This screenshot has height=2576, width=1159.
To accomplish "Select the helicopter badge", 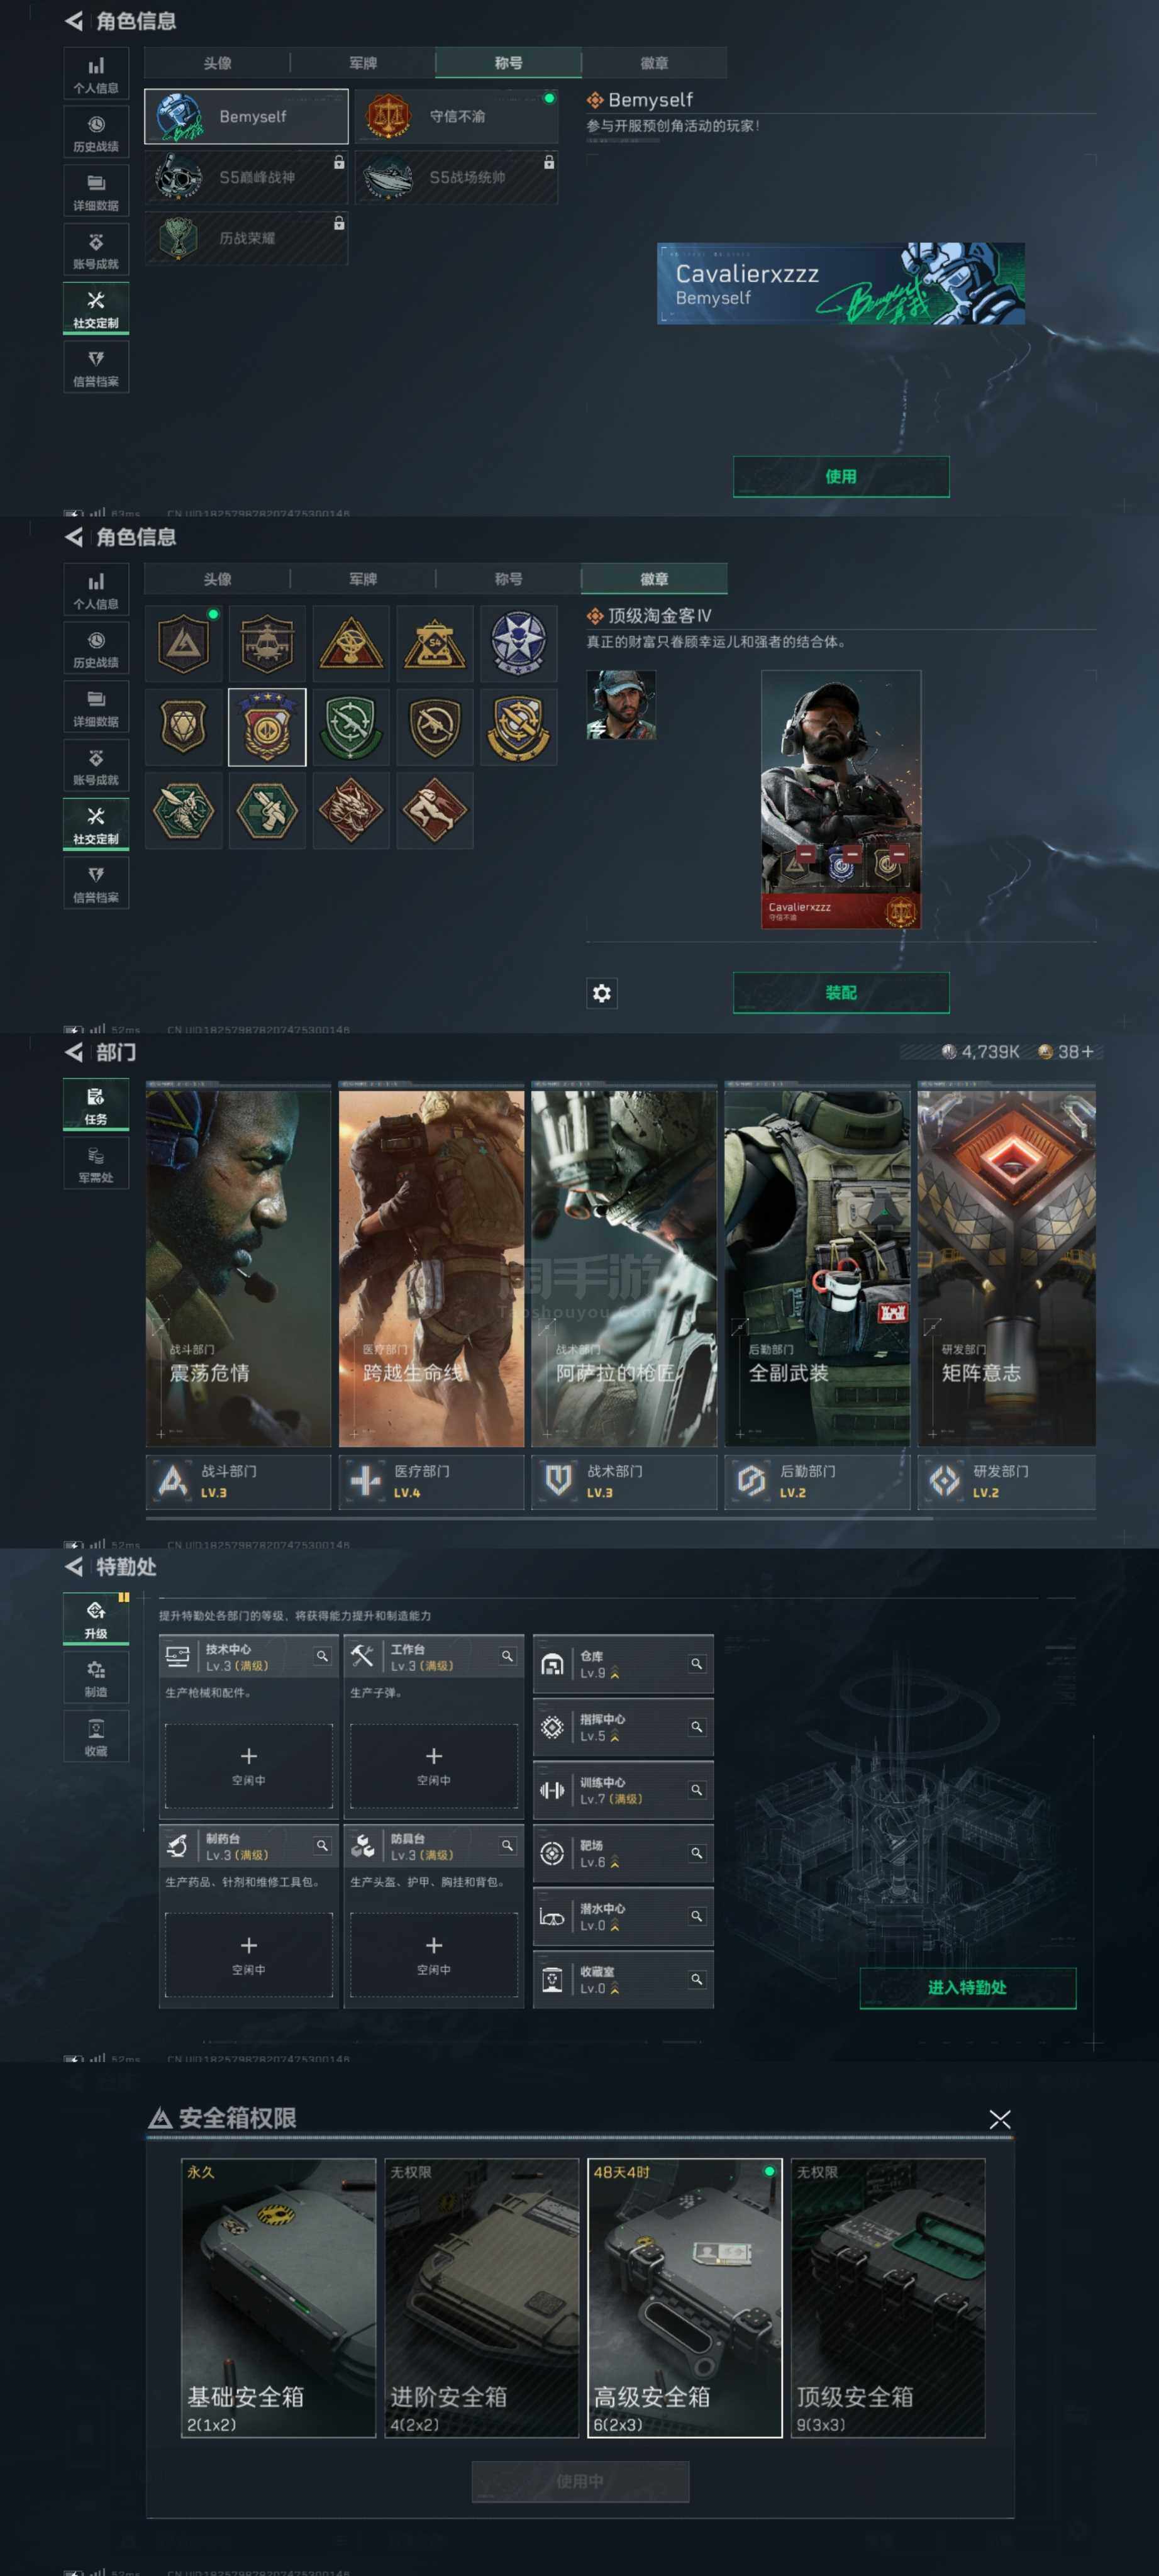I will coord(267,643).
